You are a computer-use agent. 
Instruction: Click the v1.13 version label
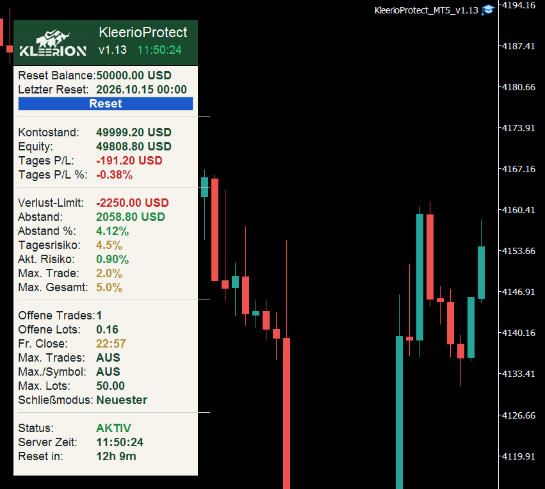pyautogui.click(x=113, y=50)
